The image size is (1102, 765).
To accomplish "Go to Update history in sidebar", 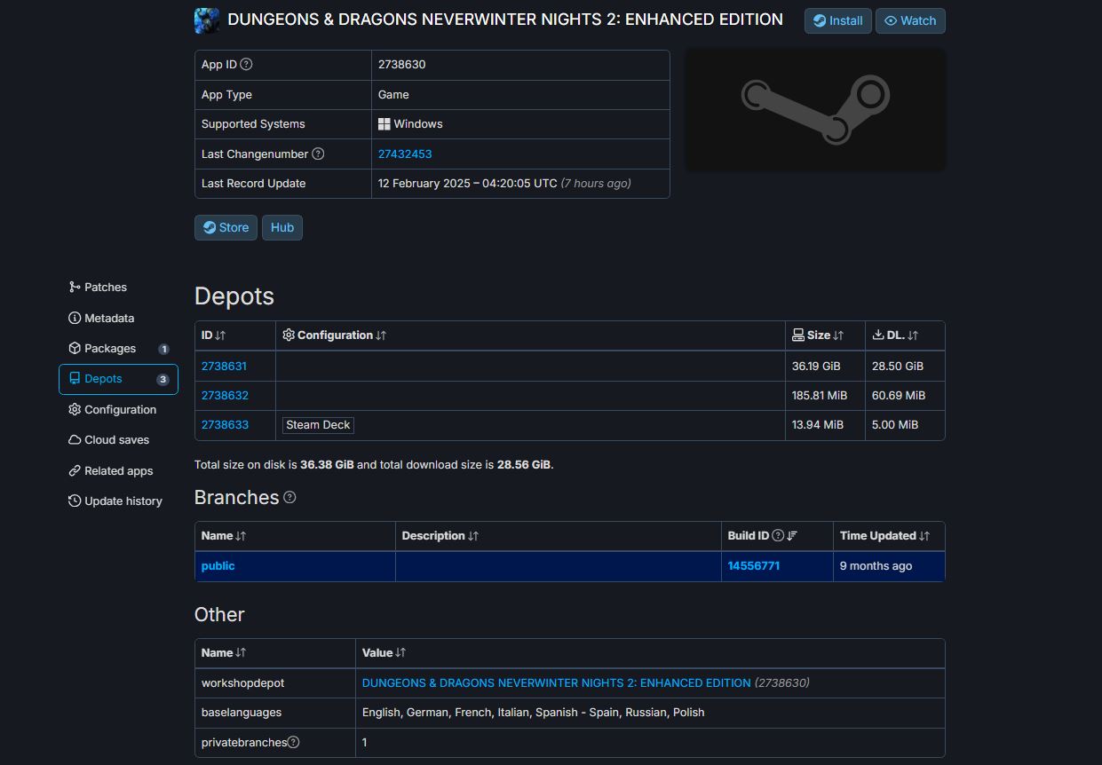I will (x=123, y=501).
